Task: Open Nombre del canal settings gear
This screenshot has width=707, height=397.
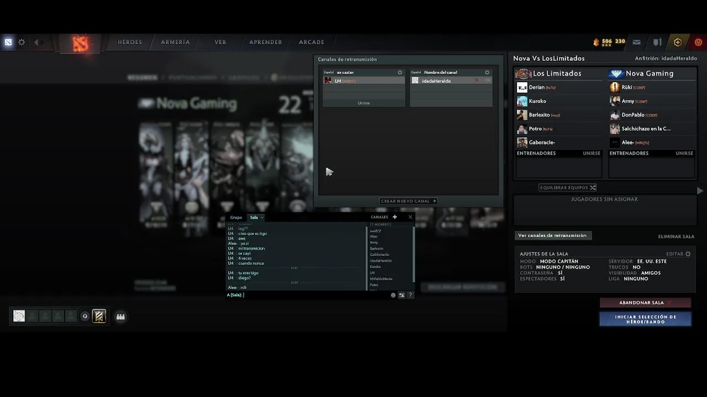Action: (x=487, y=72)
